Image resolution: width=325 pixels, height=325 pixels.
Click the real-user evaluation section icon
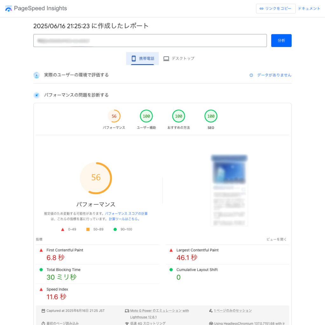point(37,75)
